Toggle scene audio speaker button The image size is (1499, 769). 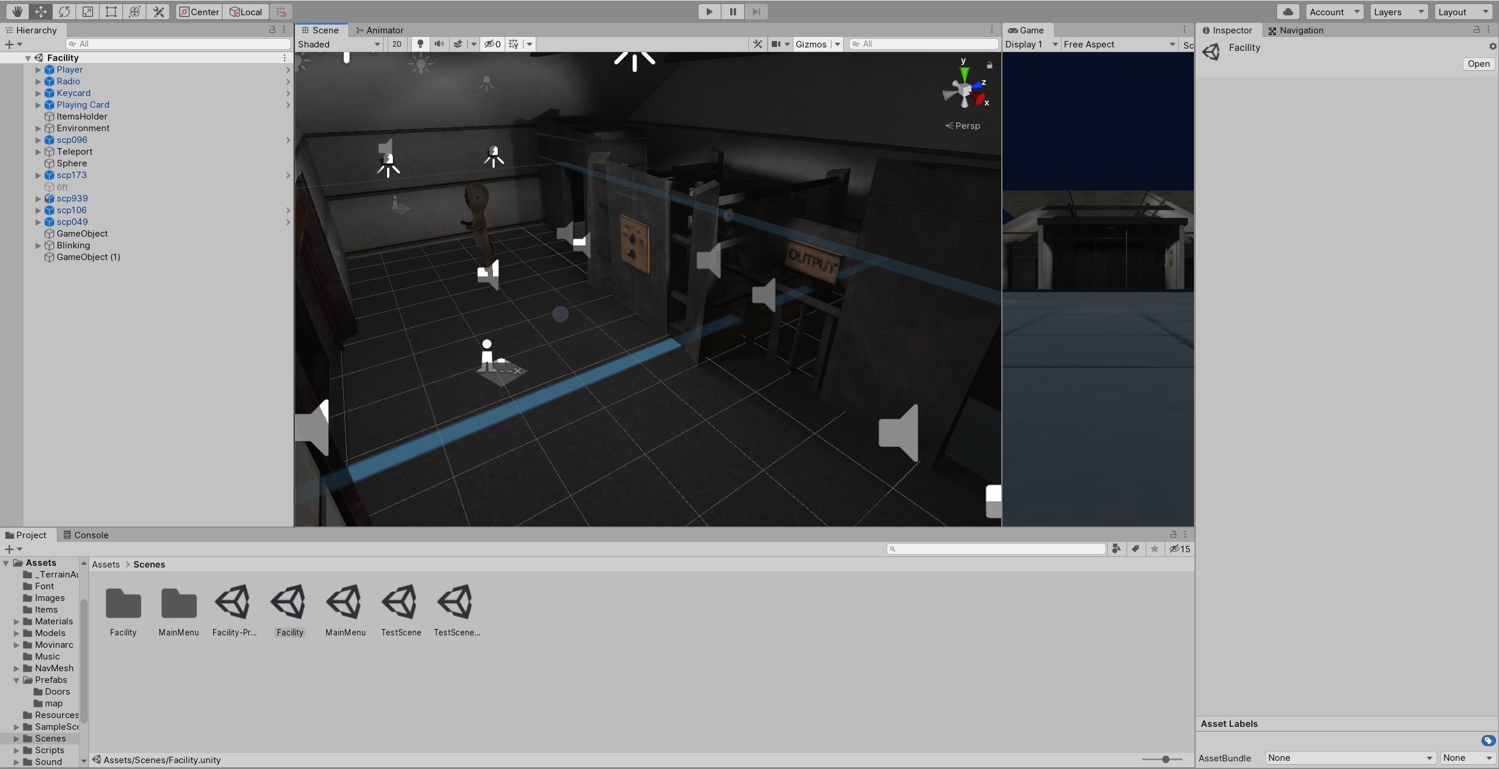(439, 44)
